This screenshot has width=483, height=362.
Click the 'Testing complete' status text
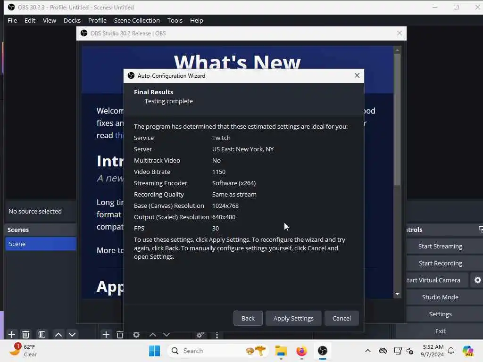(x=169, y=101)
